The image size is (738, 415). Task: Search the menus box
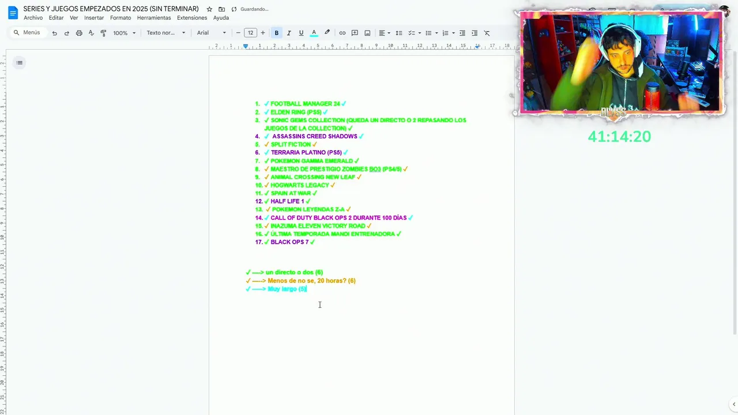pos(27,33)
